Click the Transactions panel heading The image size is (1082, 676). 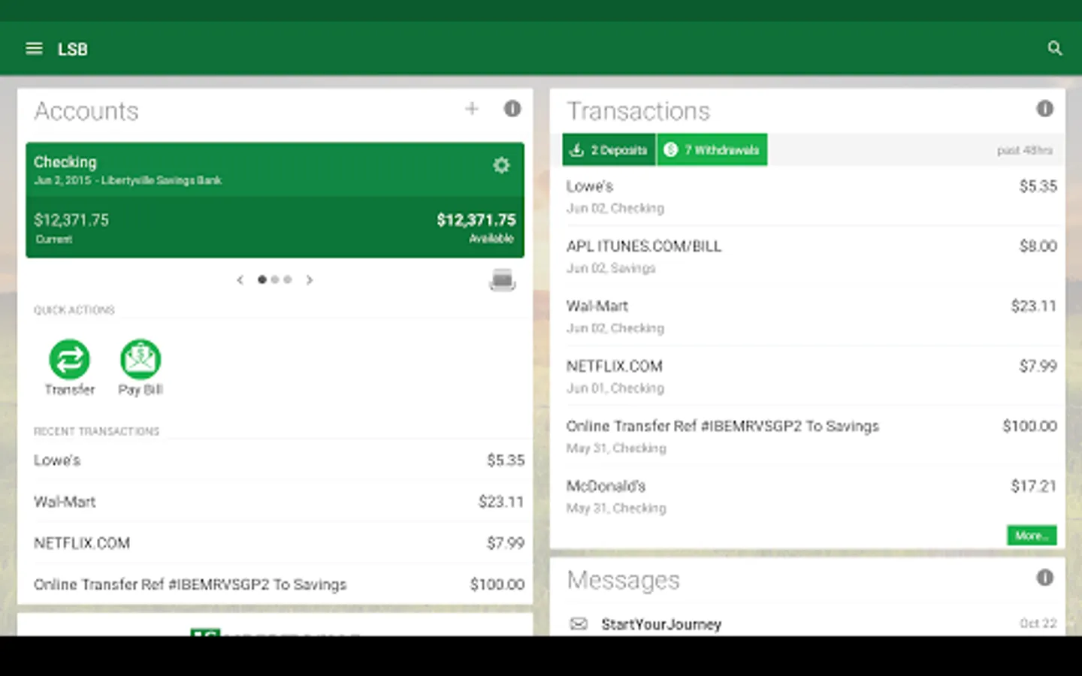[638, 111]
